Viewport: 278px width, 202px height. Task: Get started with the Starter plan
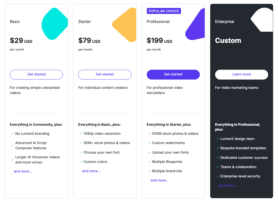coord(105,75)
